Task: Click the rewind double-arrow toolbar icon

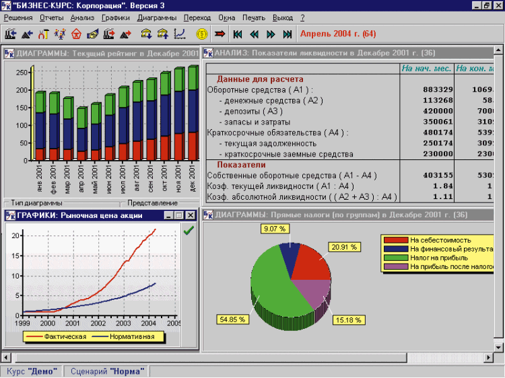Action: pos(254,34)
